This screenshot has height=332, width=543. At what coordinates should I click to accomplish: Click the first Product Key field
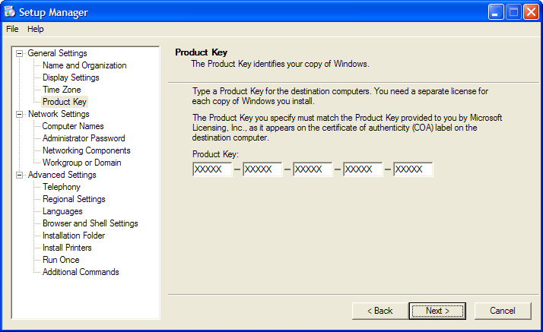coord(212,169)
